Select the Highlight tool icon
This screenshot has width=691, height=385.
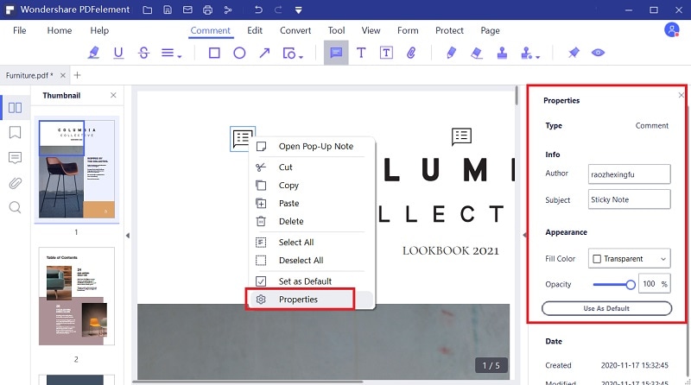click(93, 53)
